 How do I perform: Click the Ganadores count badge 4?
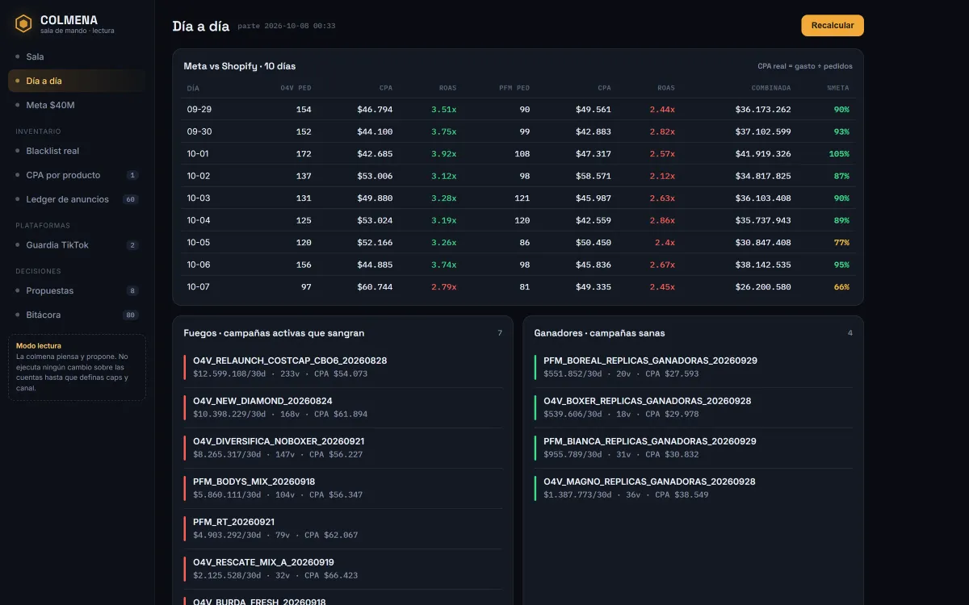[850, 333]
